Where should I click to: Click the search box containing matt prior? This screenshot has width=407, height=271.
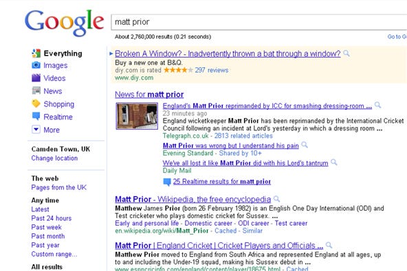pyautogui.click(x=258, y=22)
